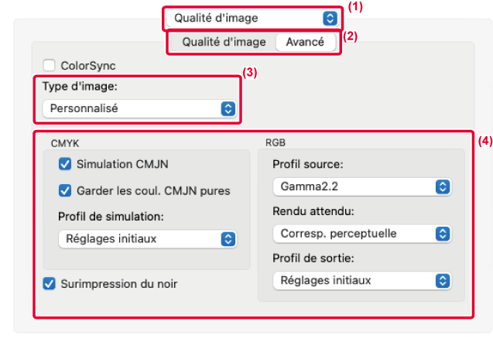Screen dimensions: 493x342
Task: Click the arrows icon beside Corresp. perceptuelle
Action: coord(443,234)
